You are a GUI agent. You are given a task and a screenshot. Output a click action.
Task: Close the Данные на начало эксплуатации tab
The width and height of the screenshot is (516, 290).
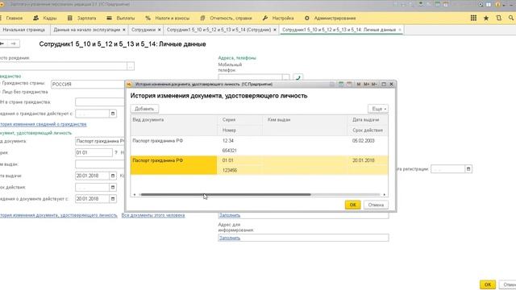[x=123, y=30]
